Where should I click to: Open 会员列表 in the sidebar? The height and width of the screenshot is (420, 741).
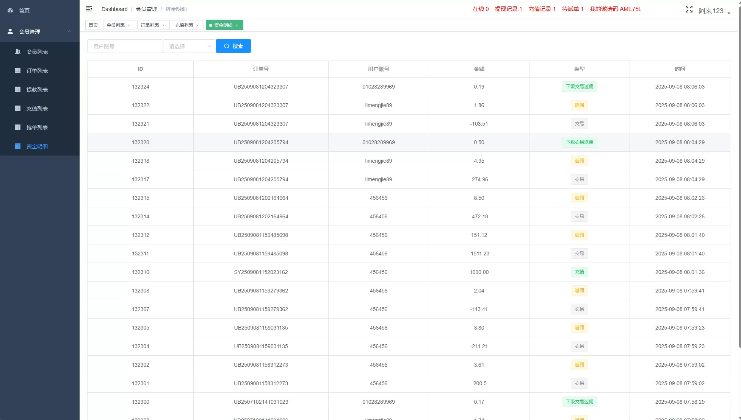pos(37,52)
